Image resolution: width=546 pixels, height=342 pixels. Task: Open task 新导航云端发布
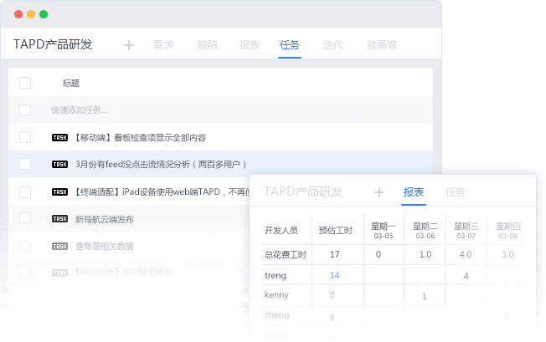click(x=105, y=219)
